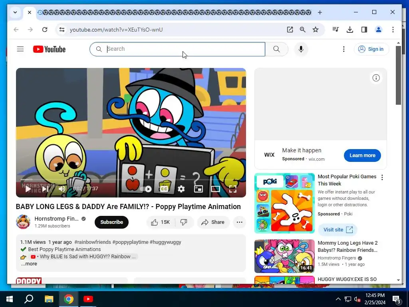This screenshot has width=409, height=307.
Task: Go to the YouTube home logo
Action: [49, 49]
